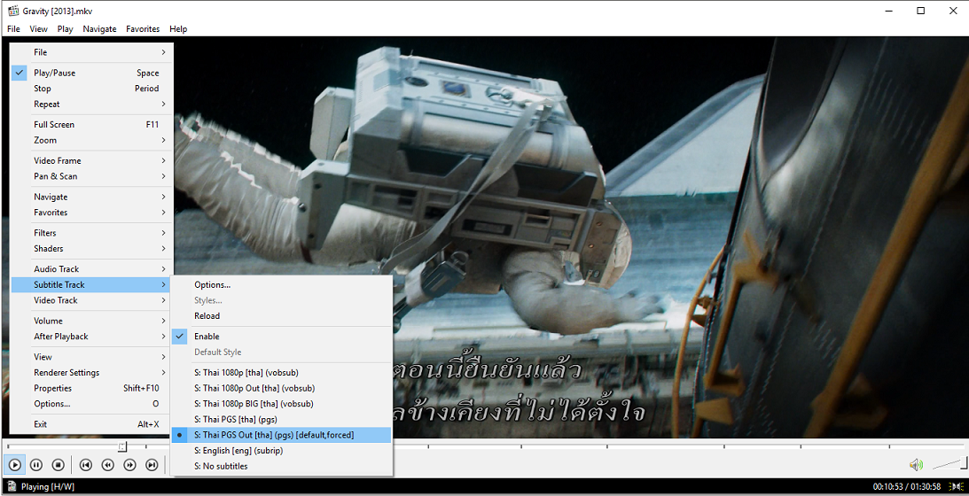Click the fast-forward (increase speed) icon
969x496 pixels.
[x=129, y=464]
